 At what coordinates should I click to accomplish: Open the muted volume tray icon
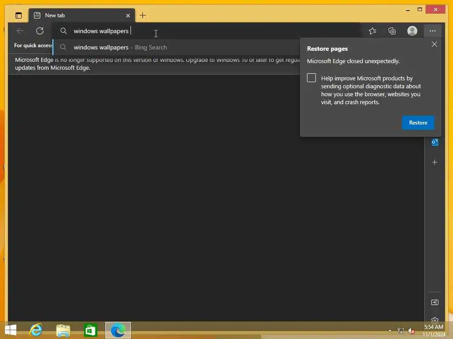(411, 331)
